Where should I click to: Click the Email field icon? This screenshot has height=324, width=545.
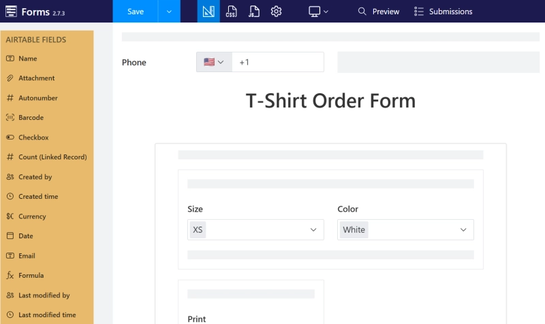[x=10, y=255]
